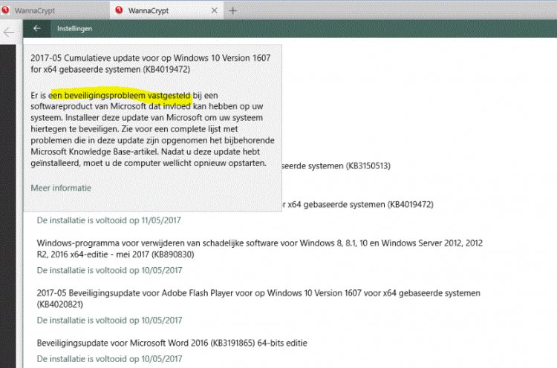Click the back arrow in Instellingen header
557x368 pixels.
point(37,28)
